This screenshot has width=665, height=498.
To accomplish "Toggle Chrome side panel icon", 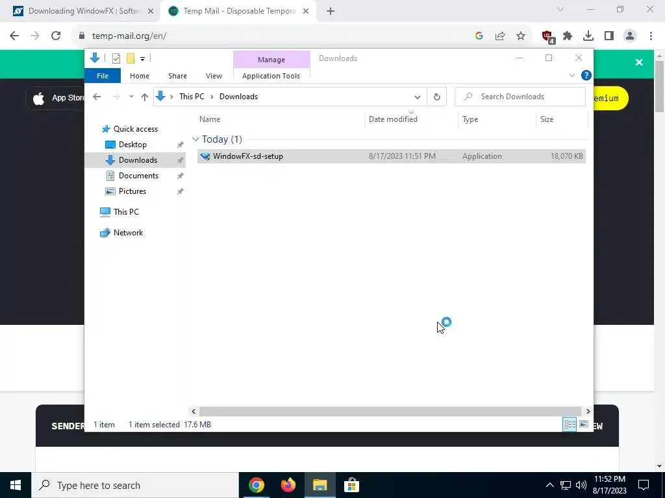I will point(609,36).
